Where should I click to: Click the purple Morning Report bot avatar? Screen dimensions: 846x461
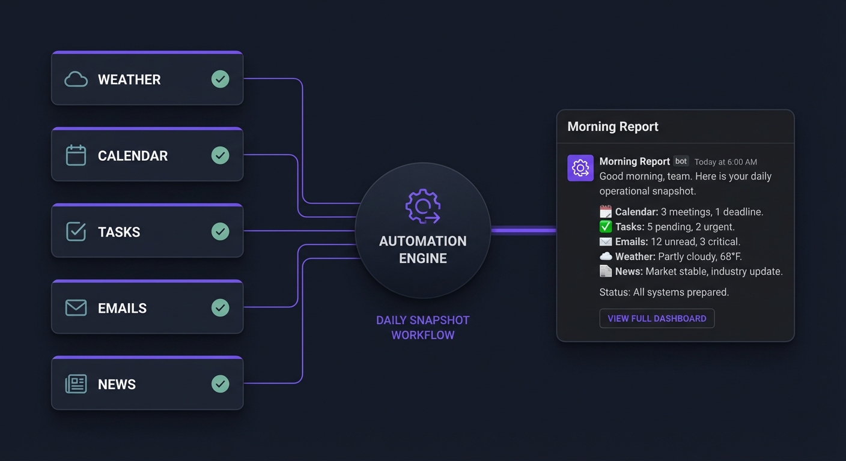pyautogui.click(x=580, y=168)
